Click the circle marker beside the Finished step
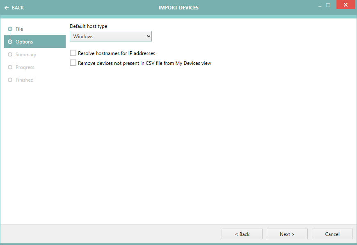The height and width of the screenshot is (245, 357). click(x=10, y=80)
